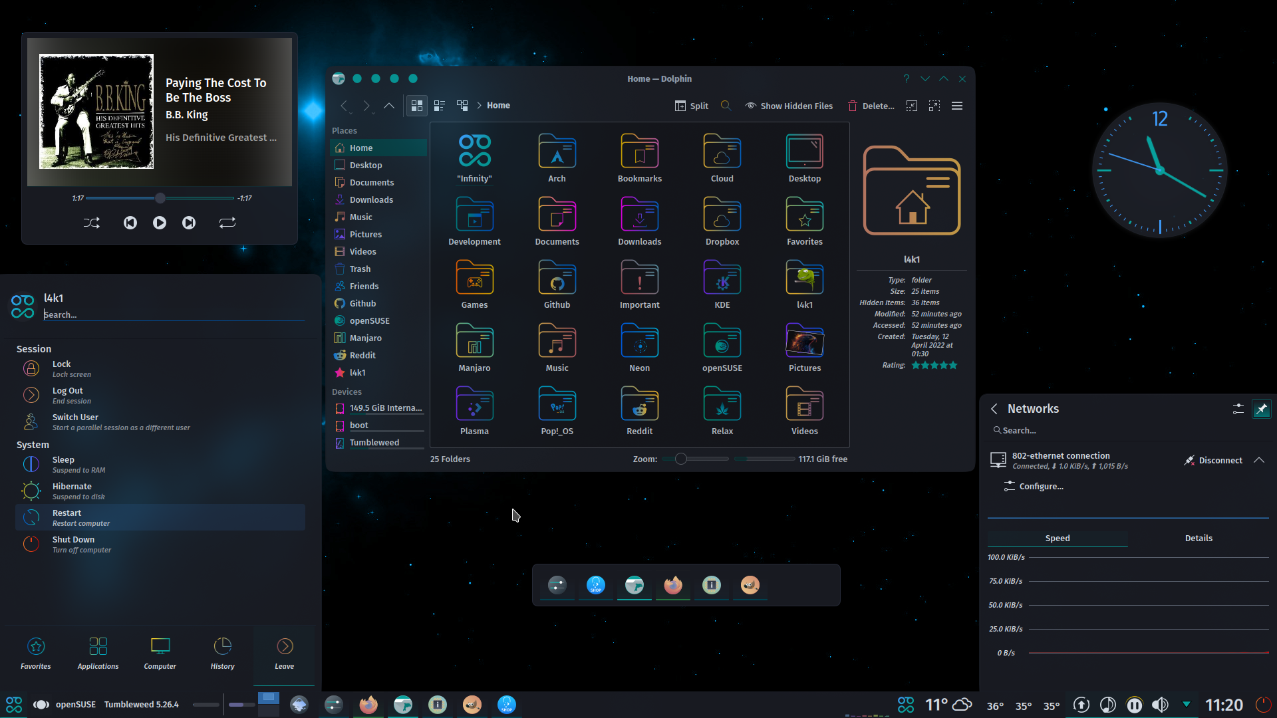Viewport: 1277px width, 718px height.
Task: Switch Dolphin to the details view mode
Action: pos(439,105)
